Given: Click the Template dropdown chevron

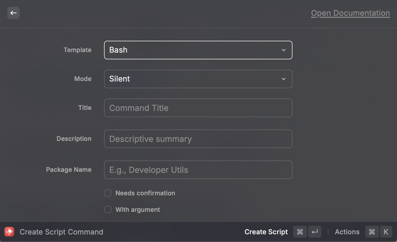Looking at the screenshot, I should [284, 50].
